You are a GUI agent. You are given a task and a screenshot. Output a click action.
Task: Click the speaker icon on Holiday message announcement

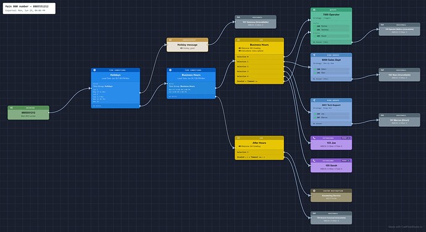pos(170,40)
